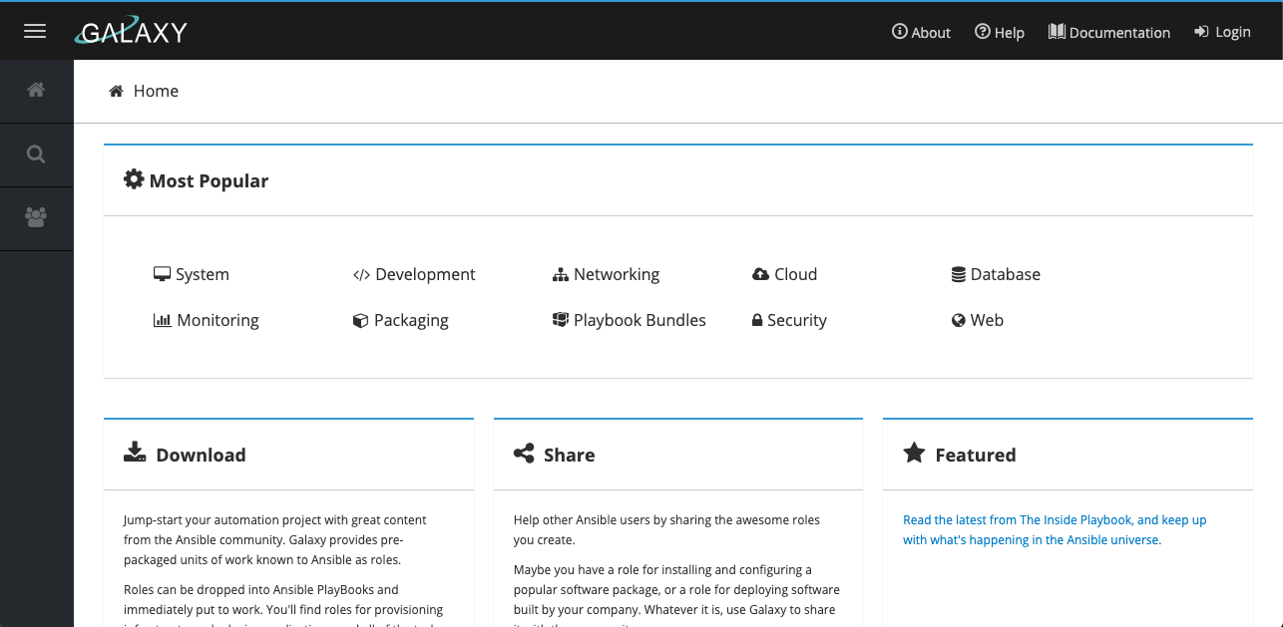Open the About menu item
Screen dimensions: 1283x627
(922, 32)
